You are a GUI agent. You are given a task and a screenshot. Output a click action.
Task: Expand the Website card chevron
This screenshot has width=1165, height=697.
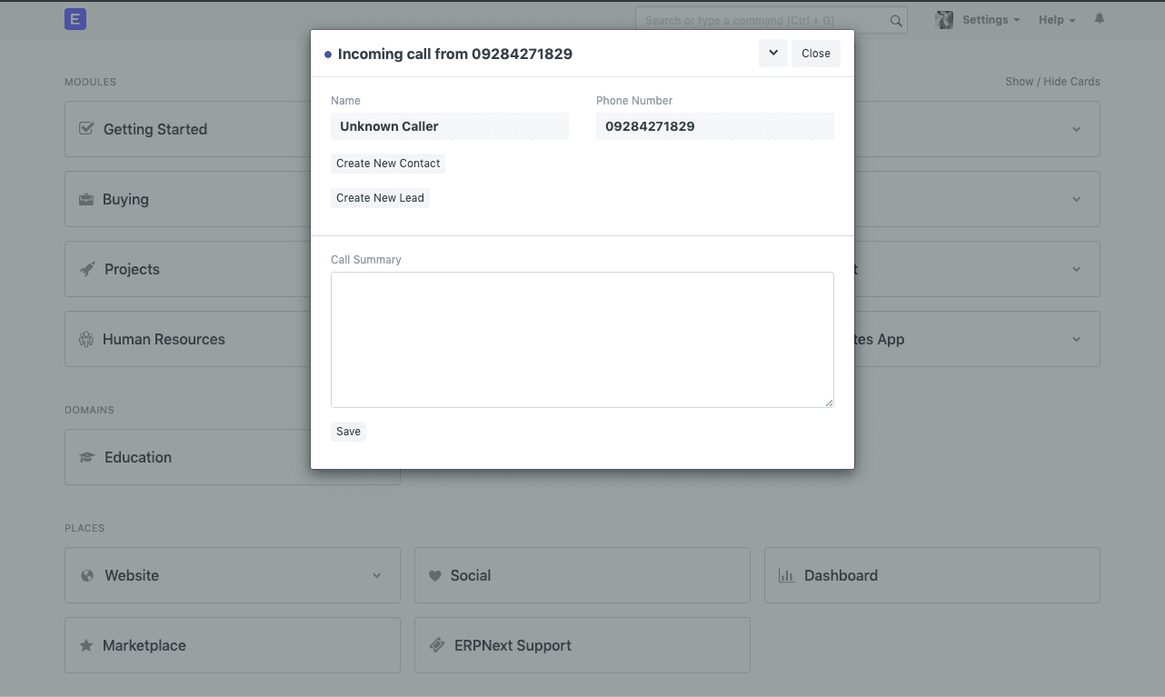pos(376,575)
